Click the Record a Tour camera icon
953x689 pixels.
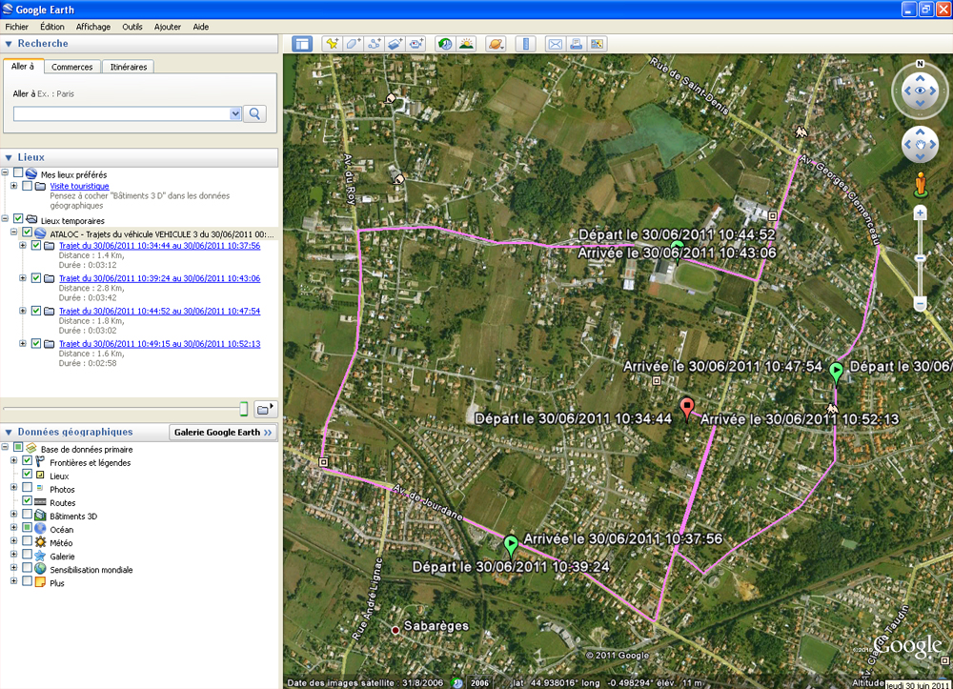click(x=416, y=44)
